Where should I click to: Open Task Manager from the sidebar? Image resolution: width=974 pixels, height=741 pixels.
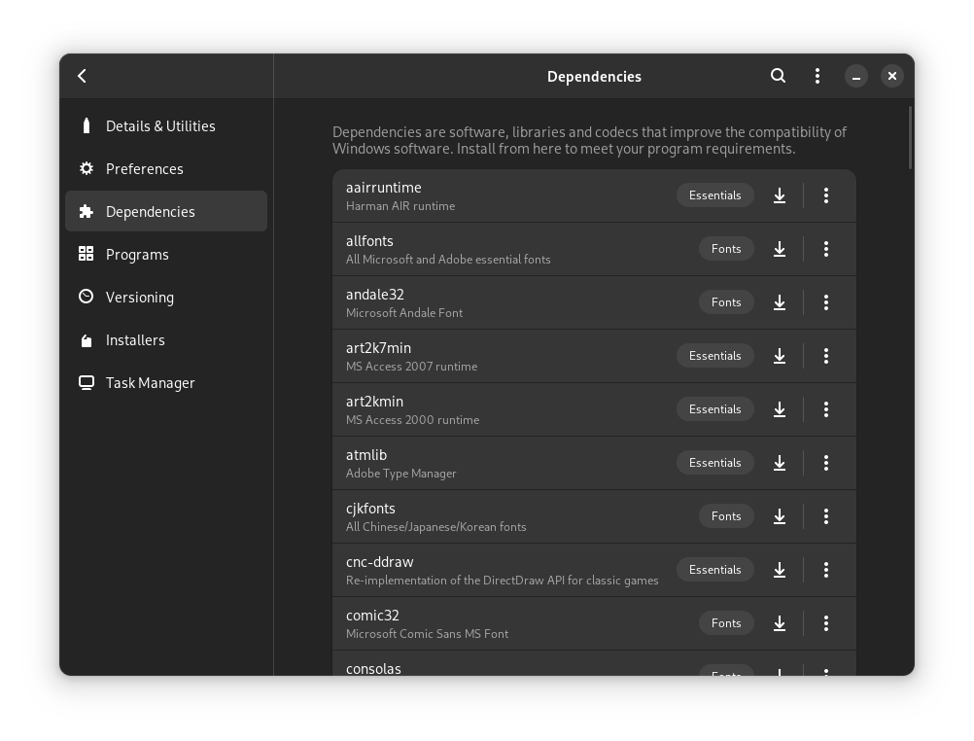(x=150, y=383)
